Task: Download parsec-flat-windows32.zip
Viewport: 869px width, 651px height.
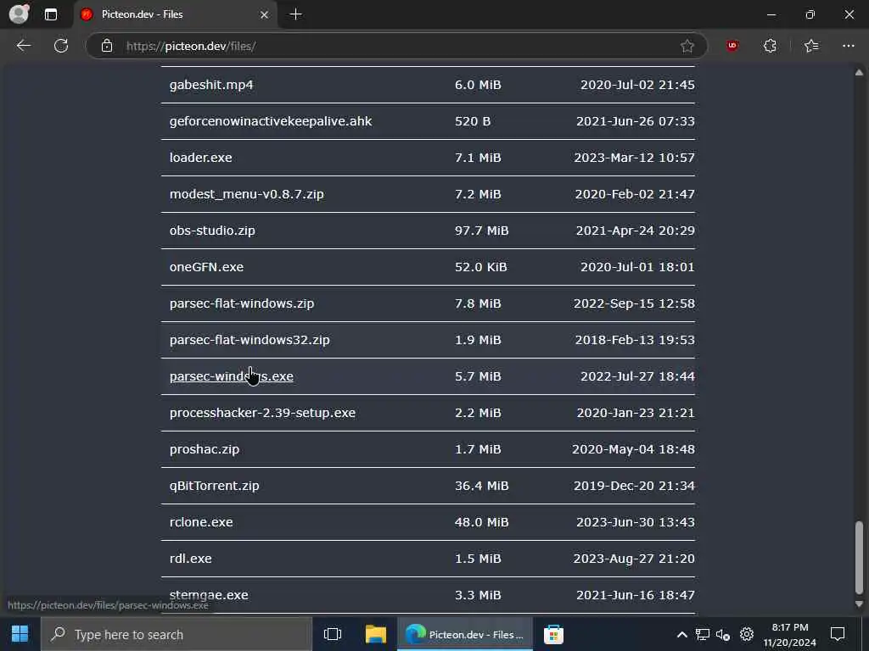Action: (x=249, y=340)
